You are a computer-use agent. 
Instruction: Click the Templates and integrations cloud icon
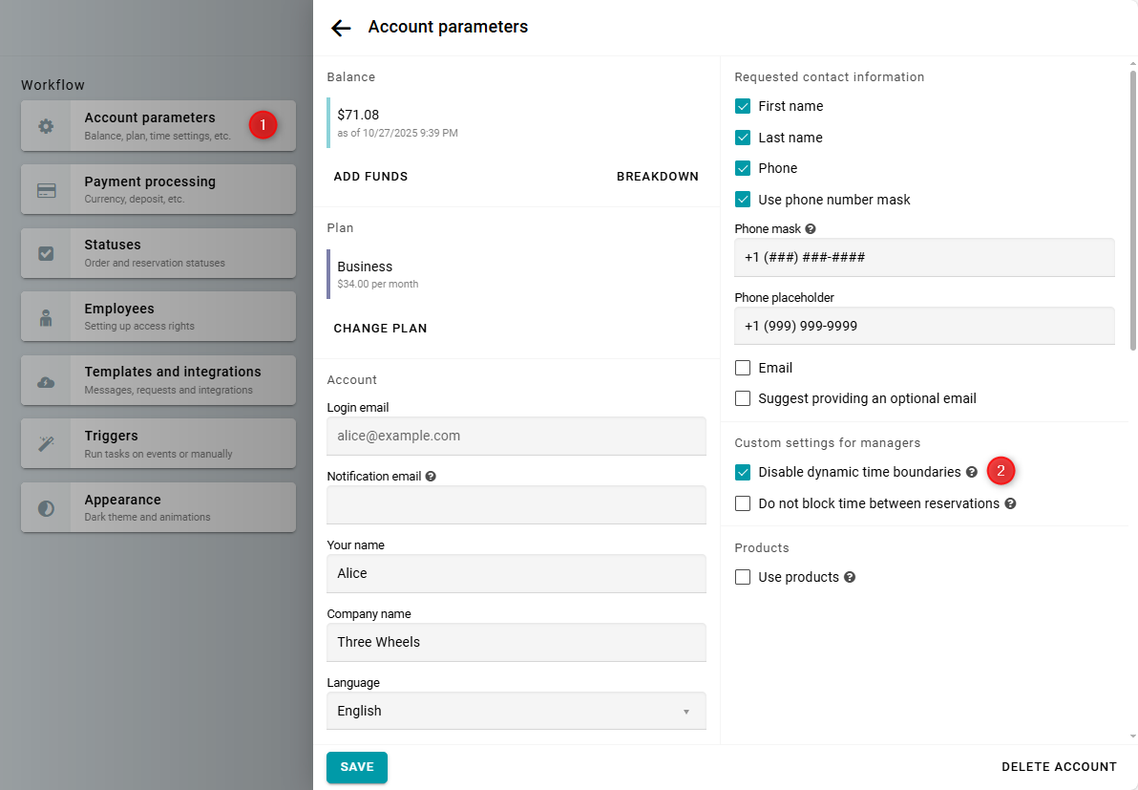pyautogui.click(x=46, y=381)
